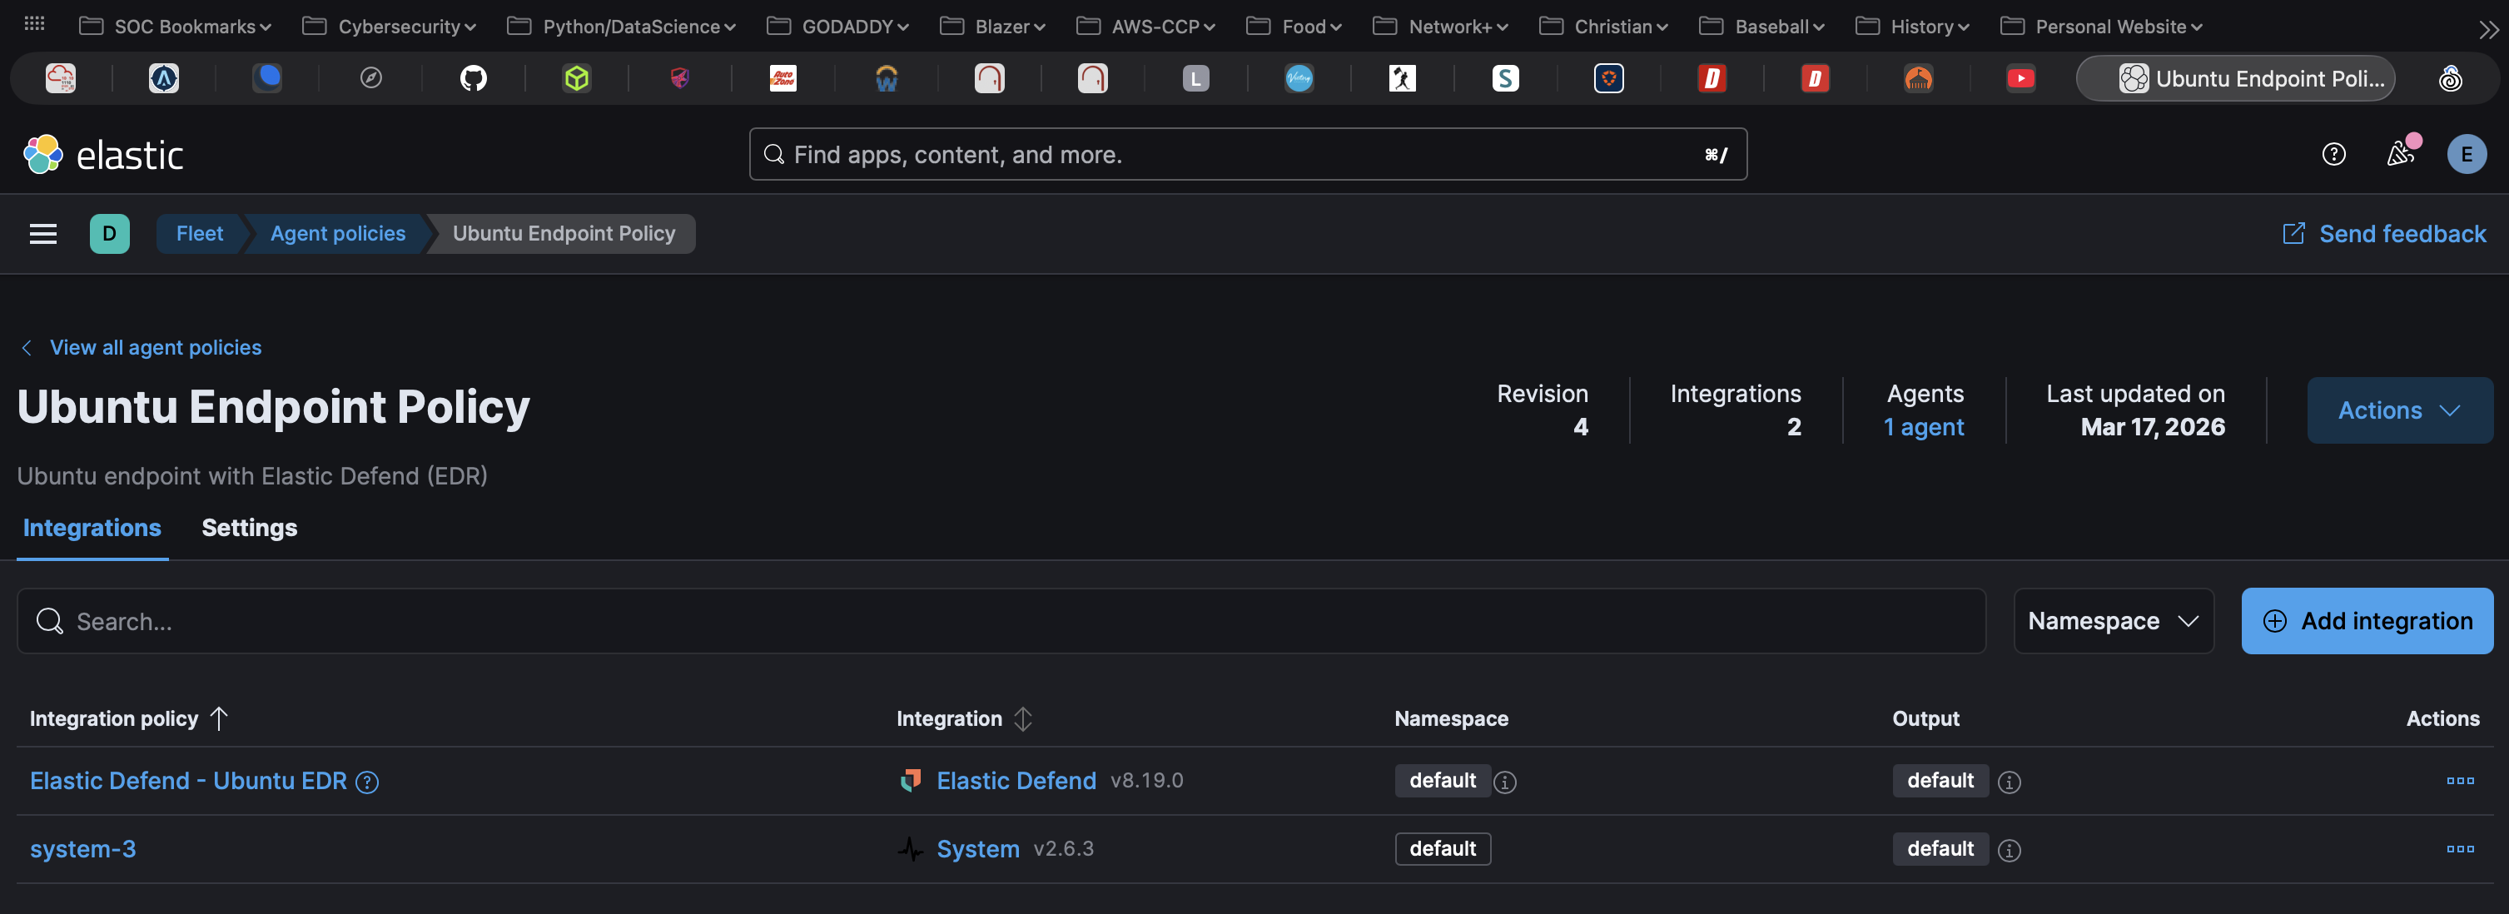Open the orange capitol building tab icon
2509x914 pixels.
1919,78
